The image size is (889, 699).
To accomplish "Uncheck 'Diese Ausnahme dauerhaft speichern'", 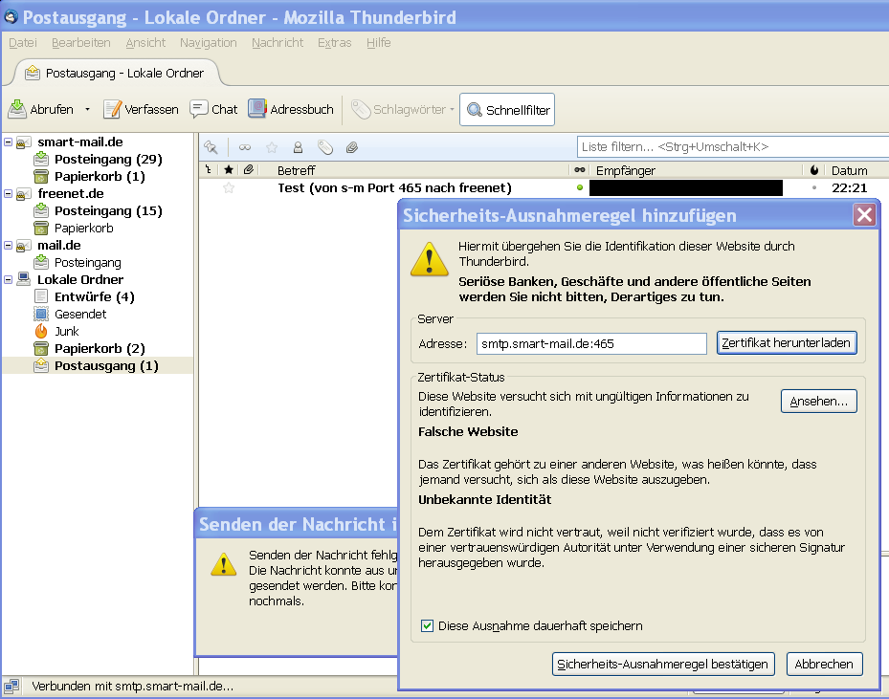I will coord(427,626).
